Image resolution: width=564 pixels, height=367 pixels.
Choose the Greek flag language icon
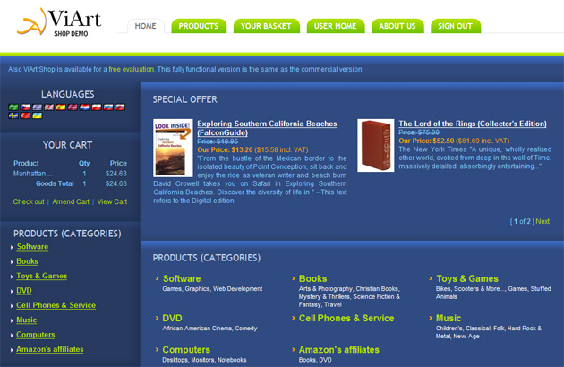click(37, 107)
